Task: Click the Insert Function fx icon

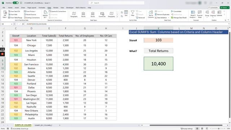Action: point(23,24)
